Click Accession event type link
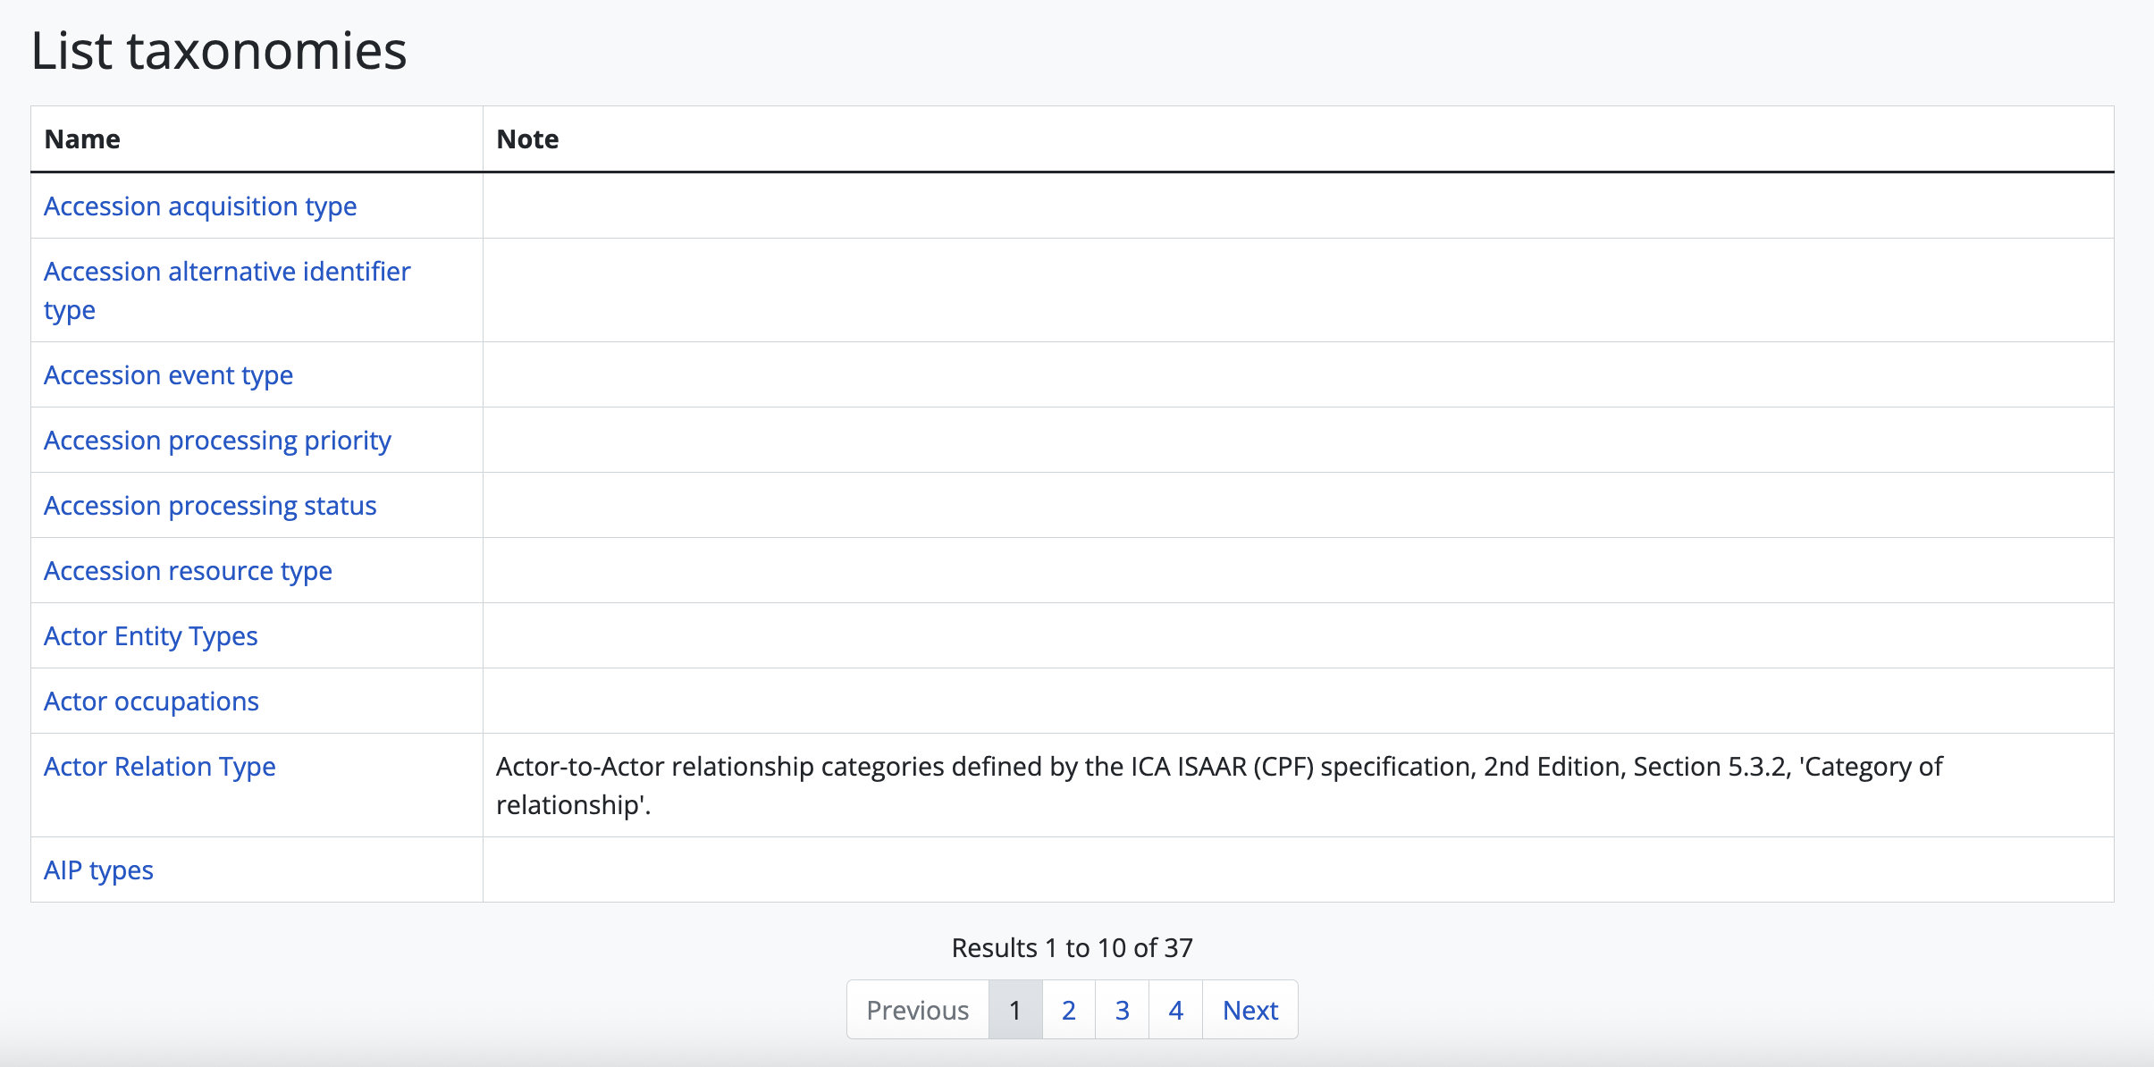 point(168,375)
